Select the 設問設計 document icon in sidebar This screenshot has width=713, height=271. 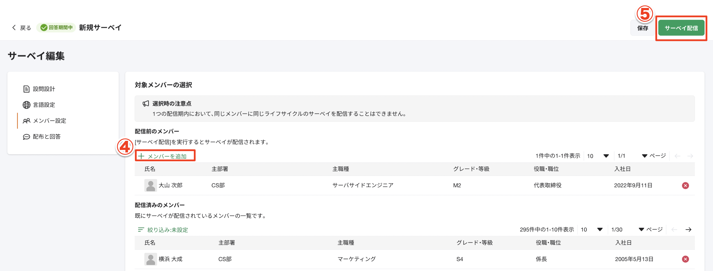tap(26, 89)
